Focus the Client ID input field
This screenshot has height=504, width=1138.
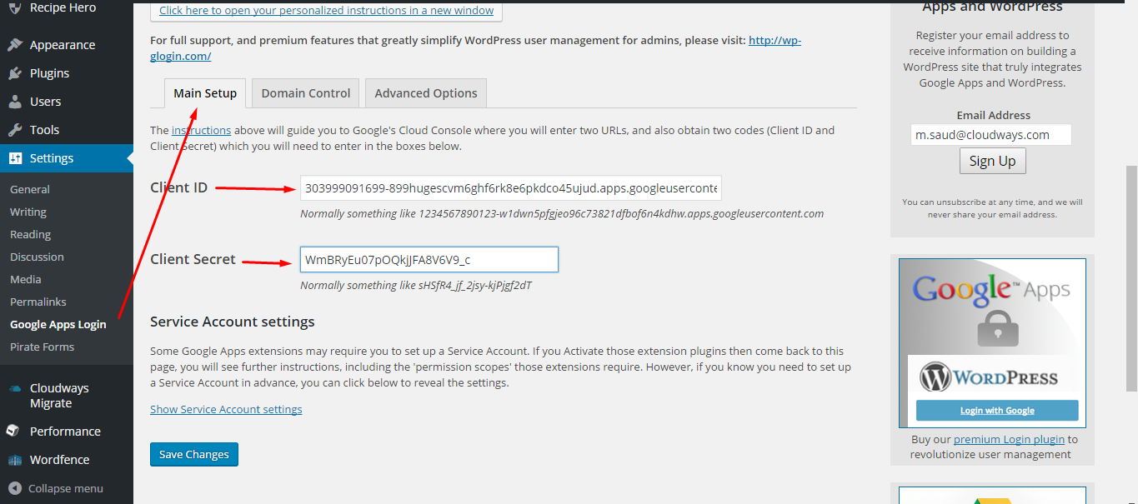[511, 188]
